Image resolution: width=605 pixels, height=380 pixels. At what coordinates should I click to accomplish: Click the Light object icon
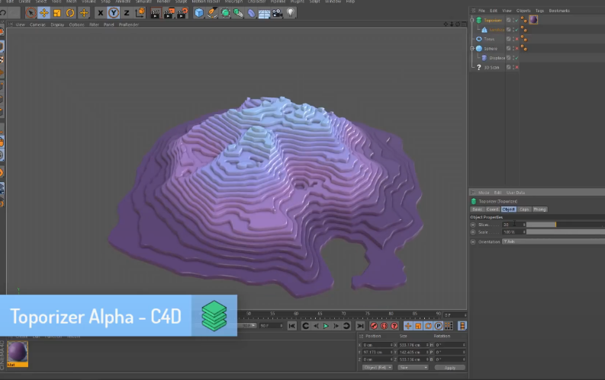tap(290, 13)
